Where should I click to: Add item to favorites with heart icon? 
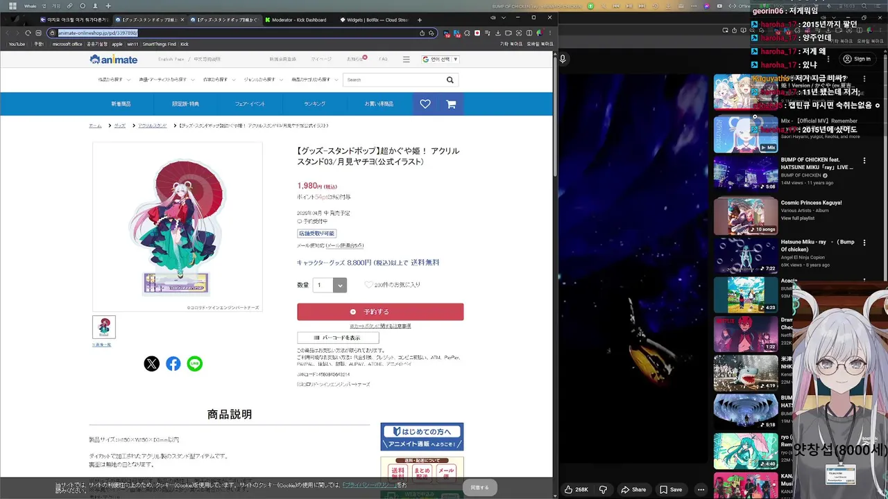pos(368,285)
